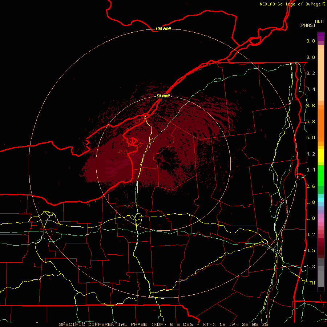Viewport: 327px width, 327px height.
Task: Click the 7.4 value on color scale
Action: [311, 89]
